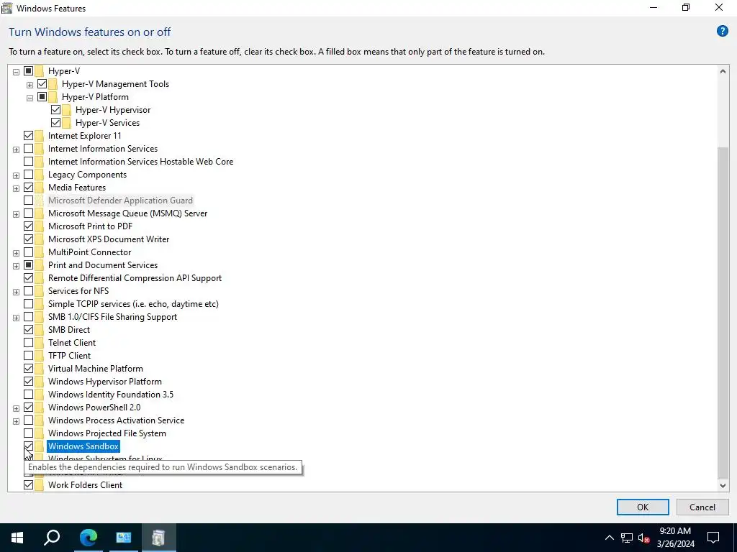Toggle Hyper-V Services checkbox
737x552 pixels.
(55, 122)
